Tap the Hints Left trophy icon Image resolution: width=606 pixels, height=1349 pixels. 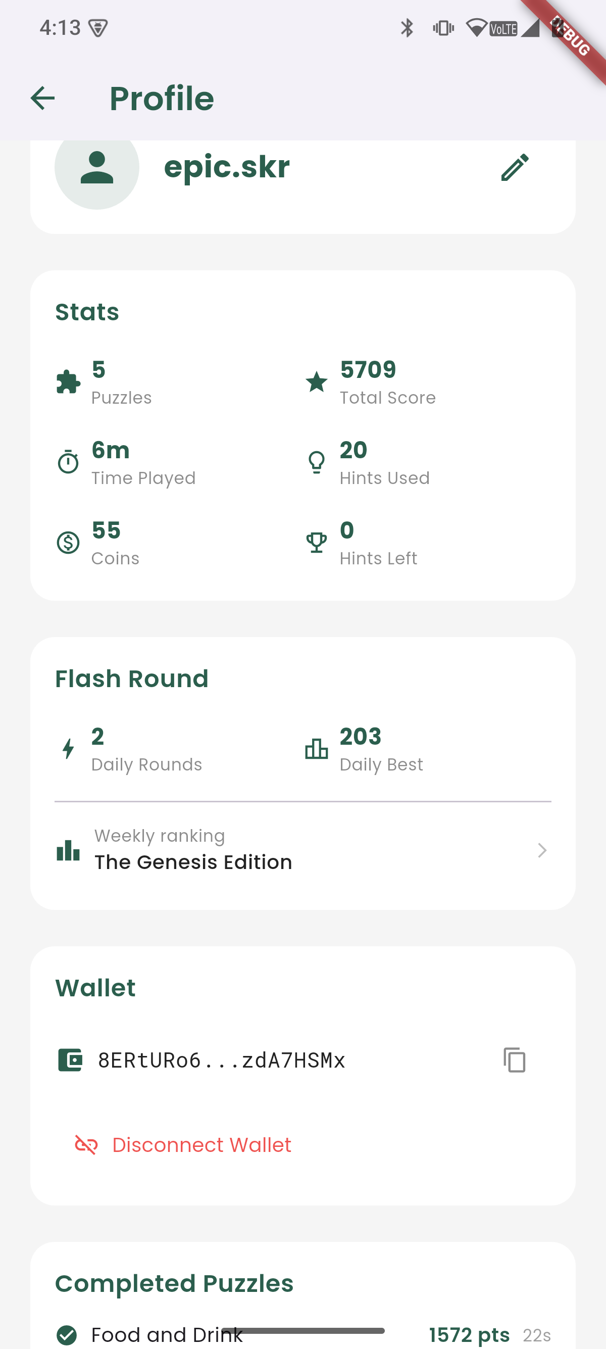(317, 543)
